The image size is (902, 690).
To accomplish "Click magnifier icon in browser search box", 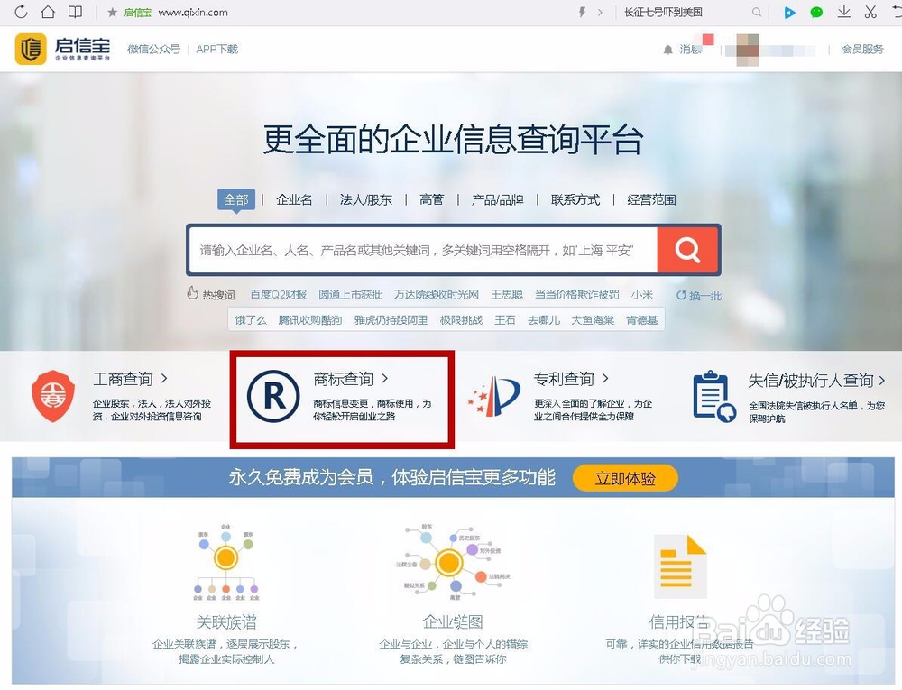I will [757, 12].
